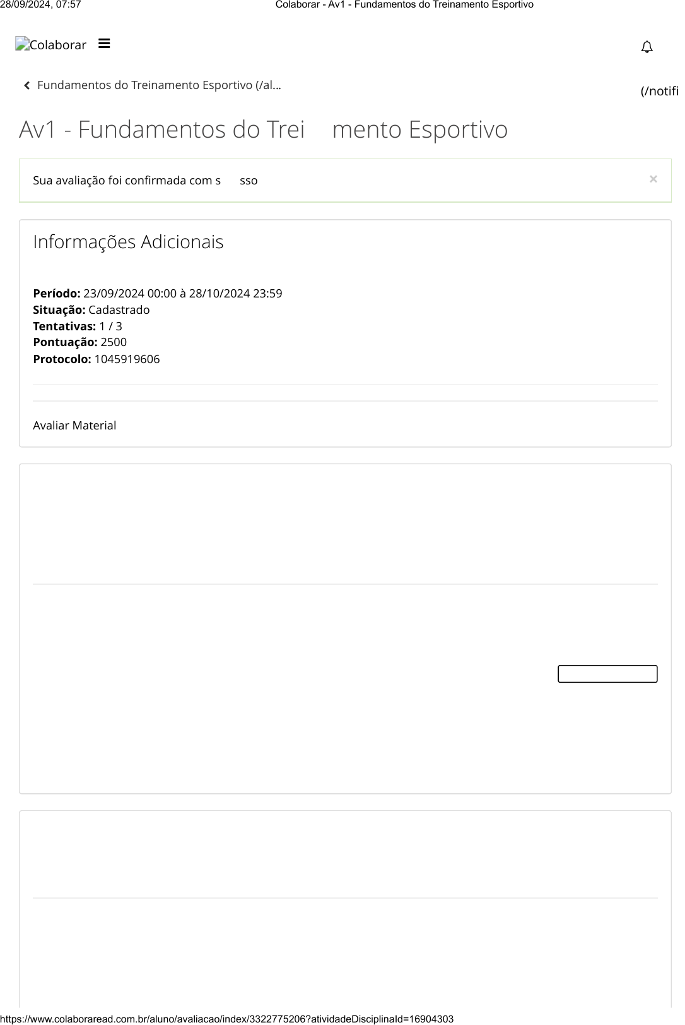685x1025 pixels.
Task: Click the print header title 'Colaborar - Av1'
Action: click(x=404, y=5)
